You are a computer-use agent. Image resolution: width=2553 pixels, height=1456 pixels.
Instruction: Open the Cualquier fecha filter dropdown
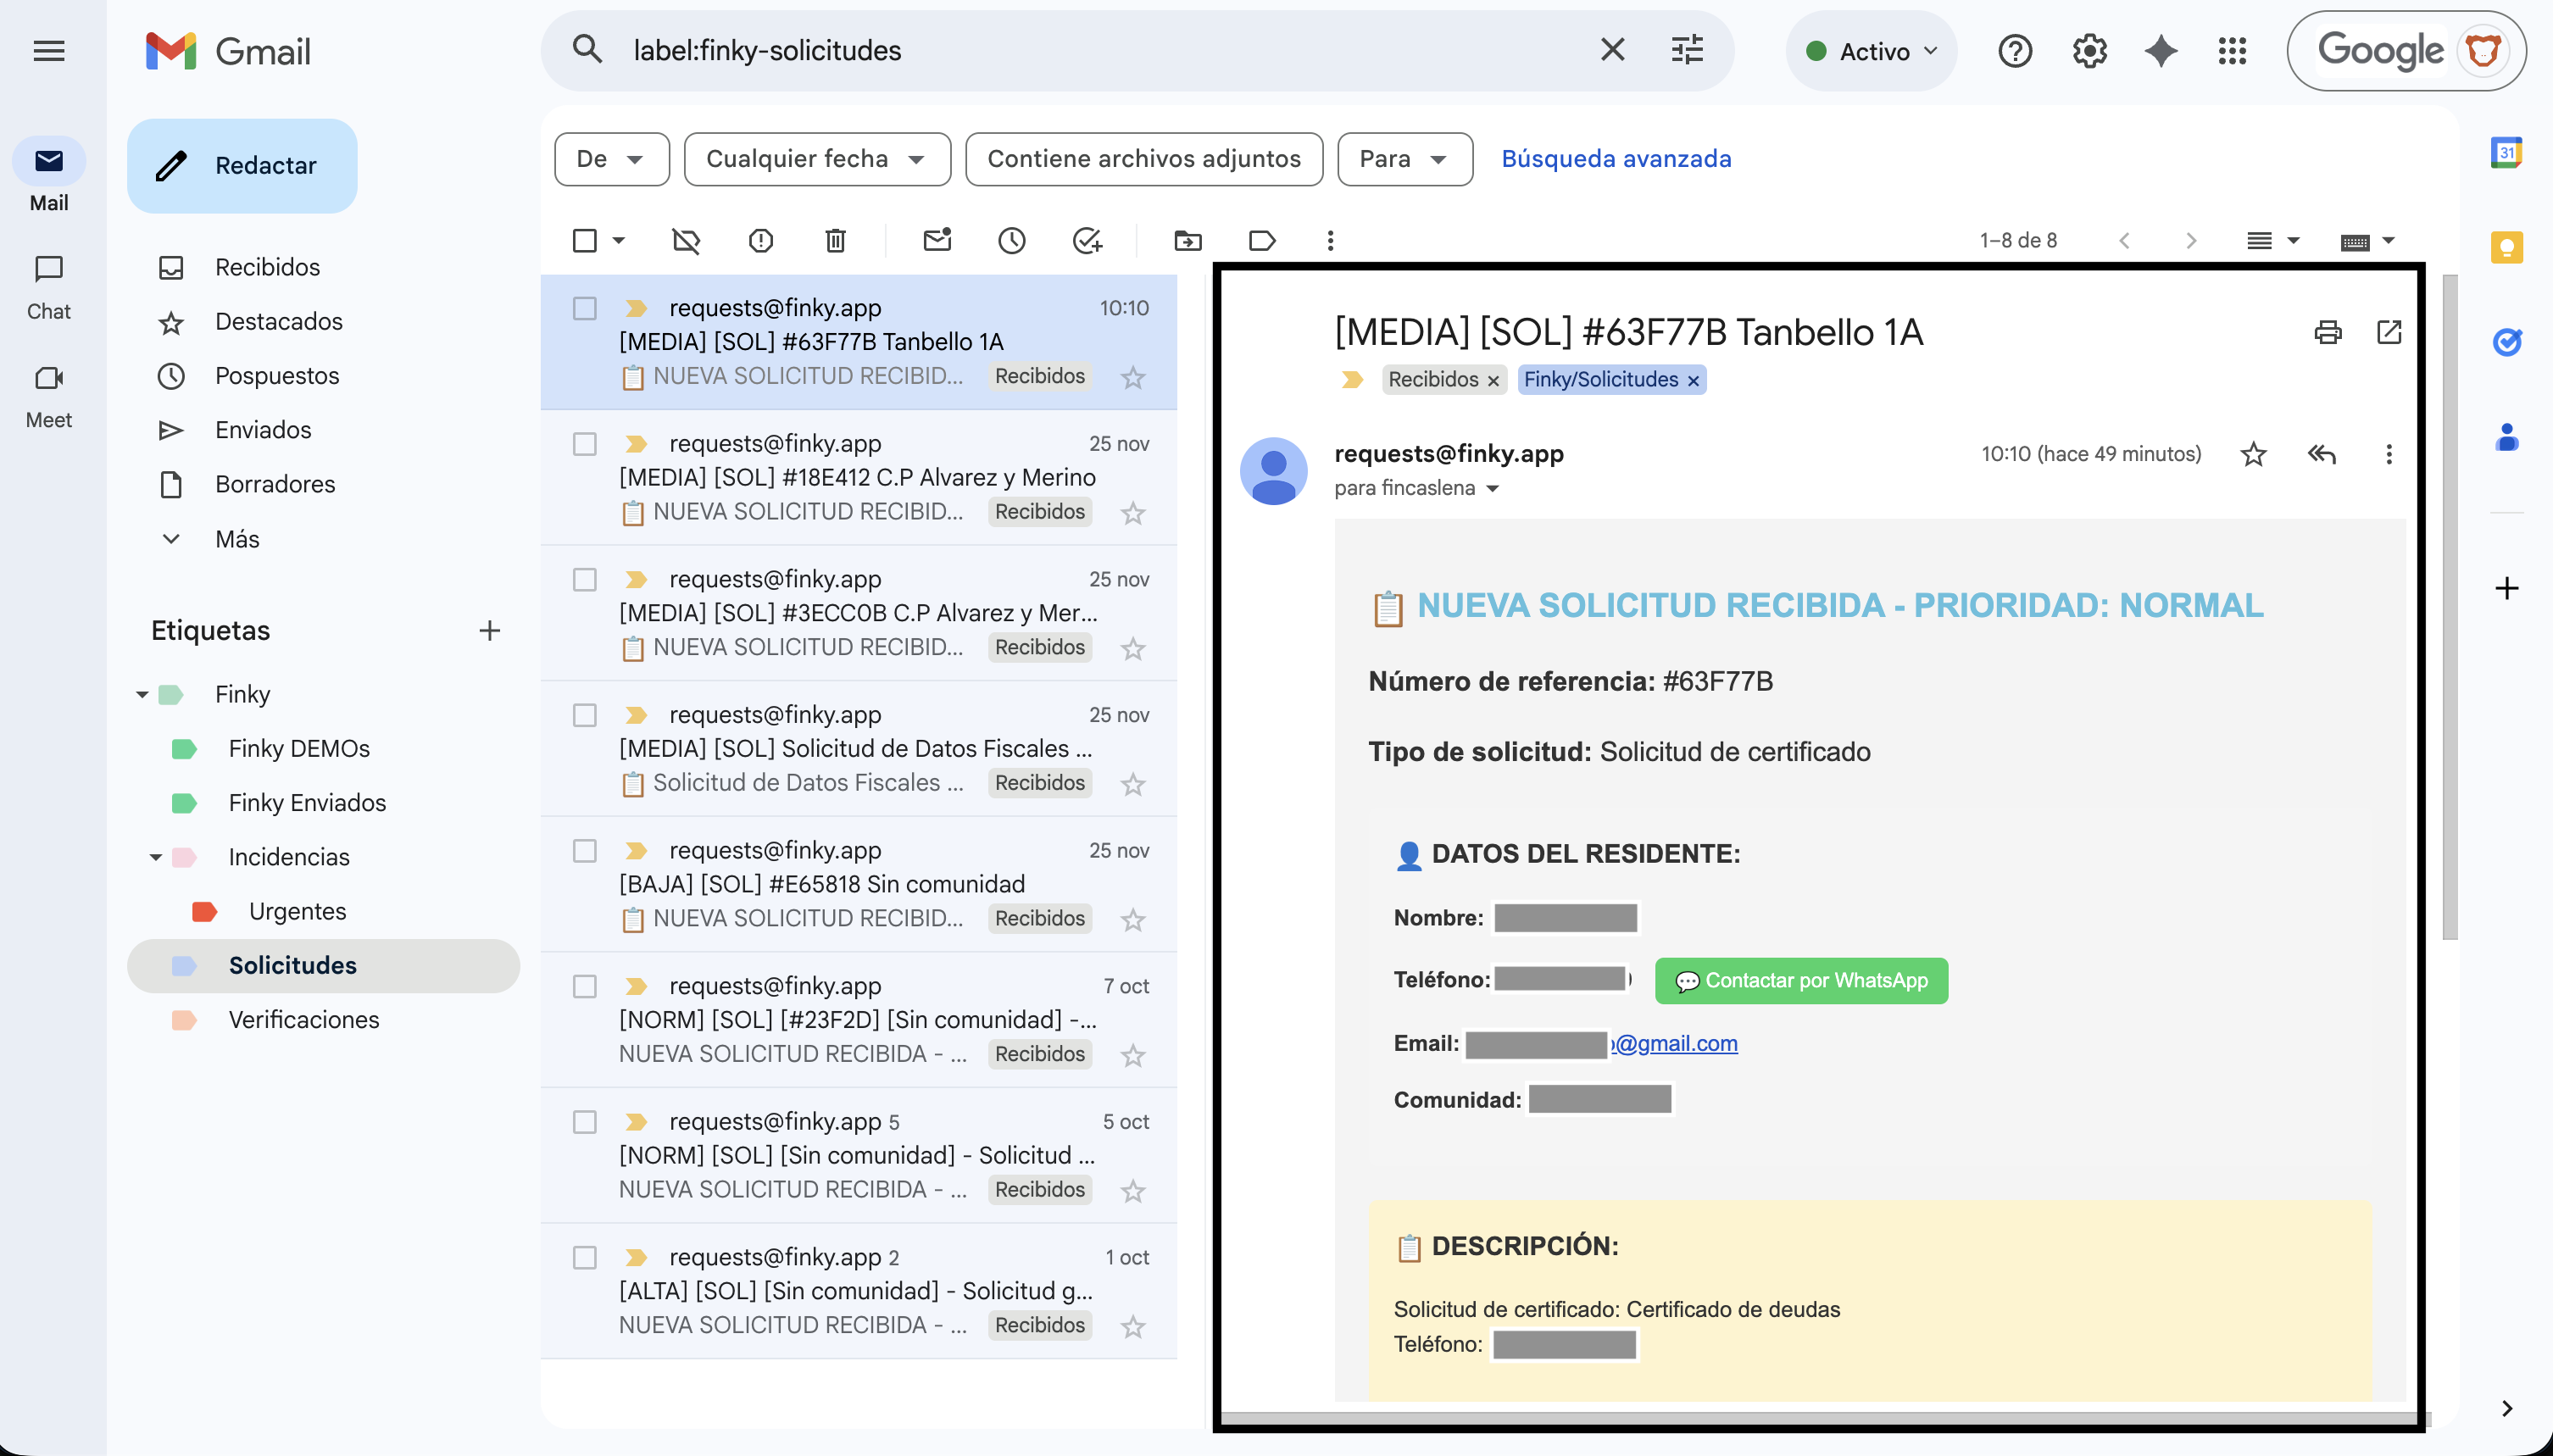coord(816,158)
